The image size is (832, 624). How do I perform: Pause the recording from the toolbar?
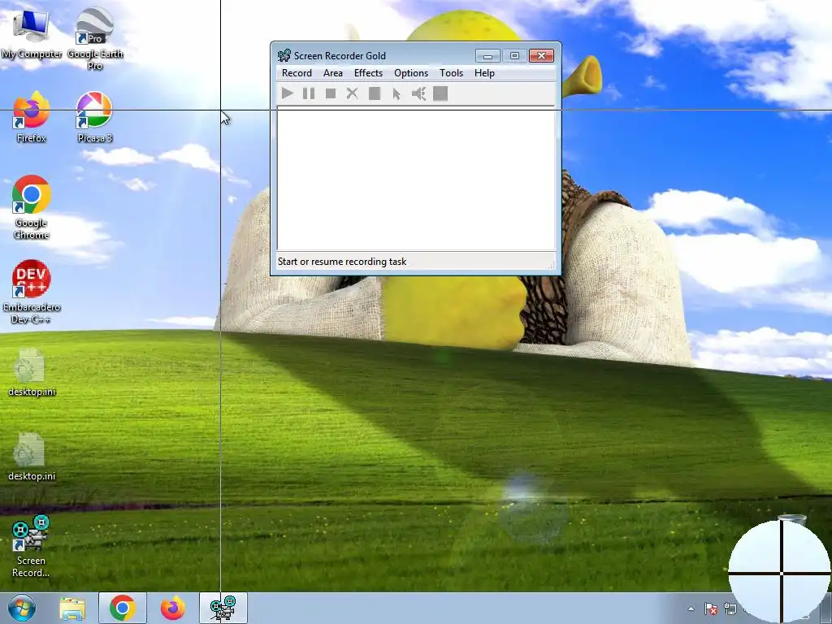point(308,93)
